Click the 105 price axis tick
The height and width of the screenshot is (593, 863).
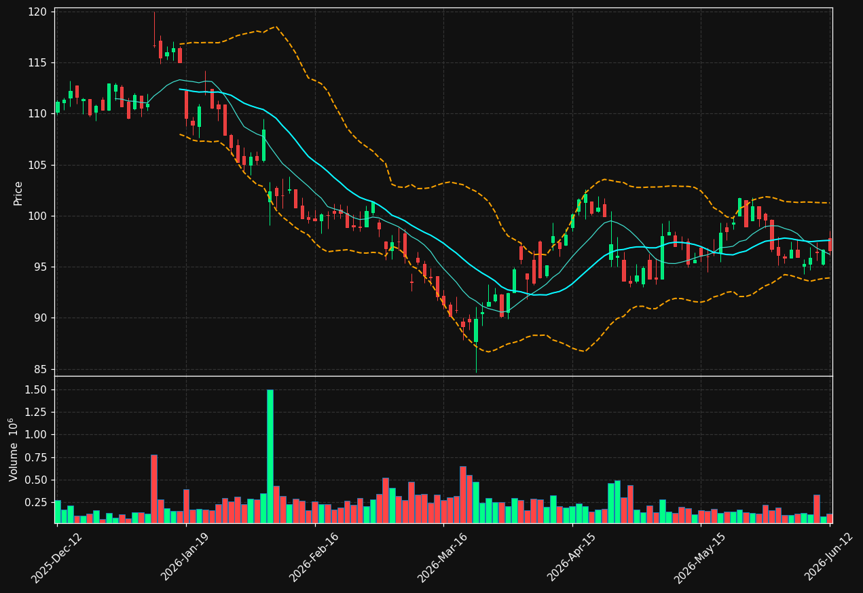(x=37, y=165)
